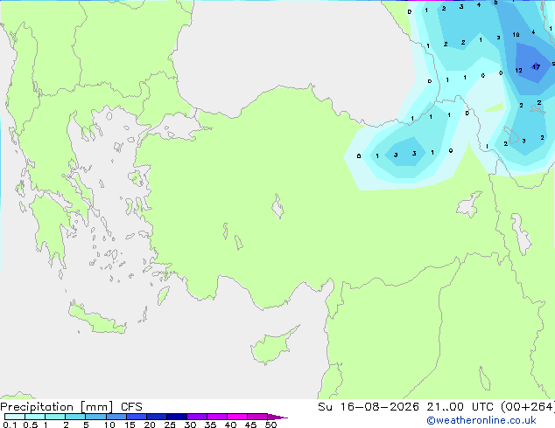Click the 'Su 16-08-2026' date text

[x=369, y=407]
